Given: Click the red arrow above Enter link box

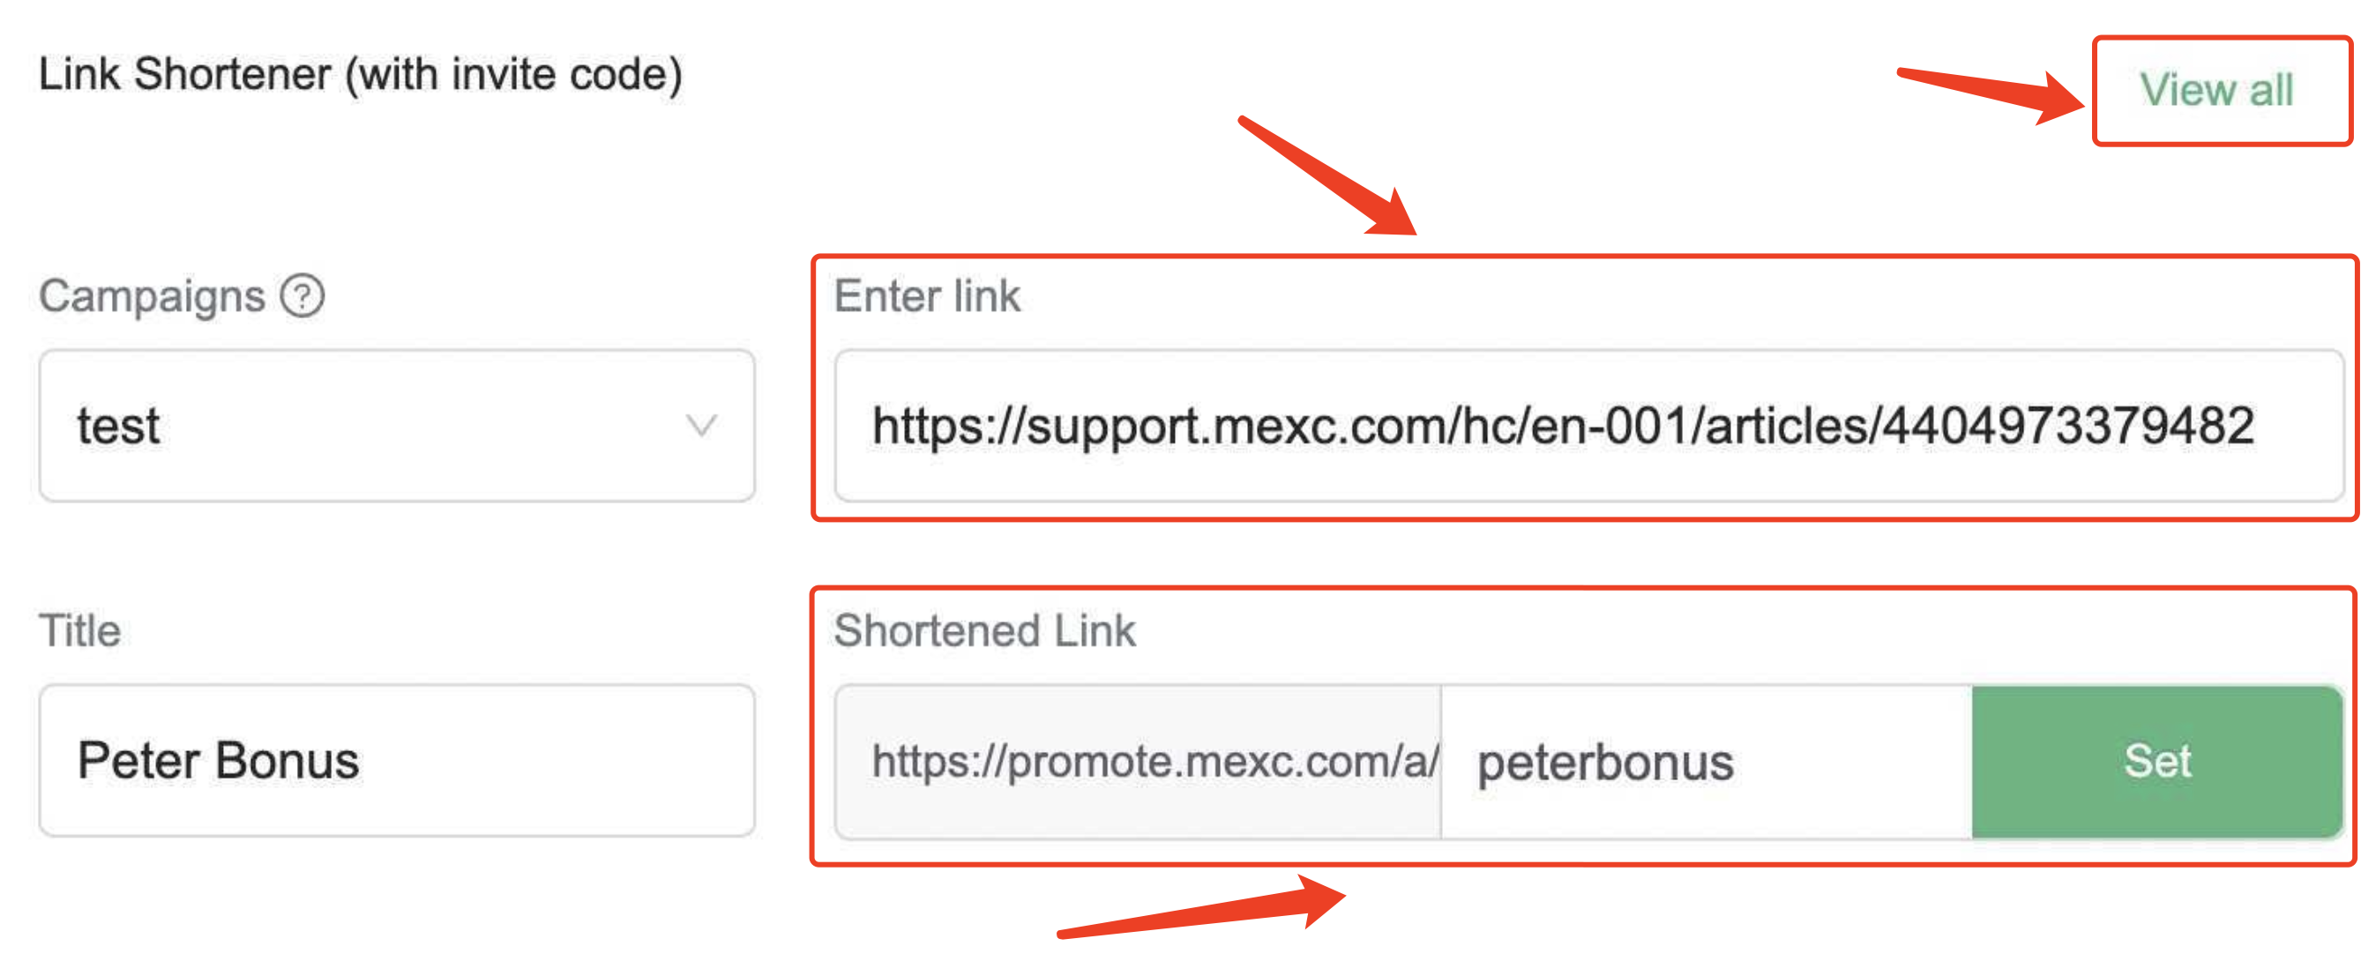Looking at the screenshot, I should (1328, 175).
